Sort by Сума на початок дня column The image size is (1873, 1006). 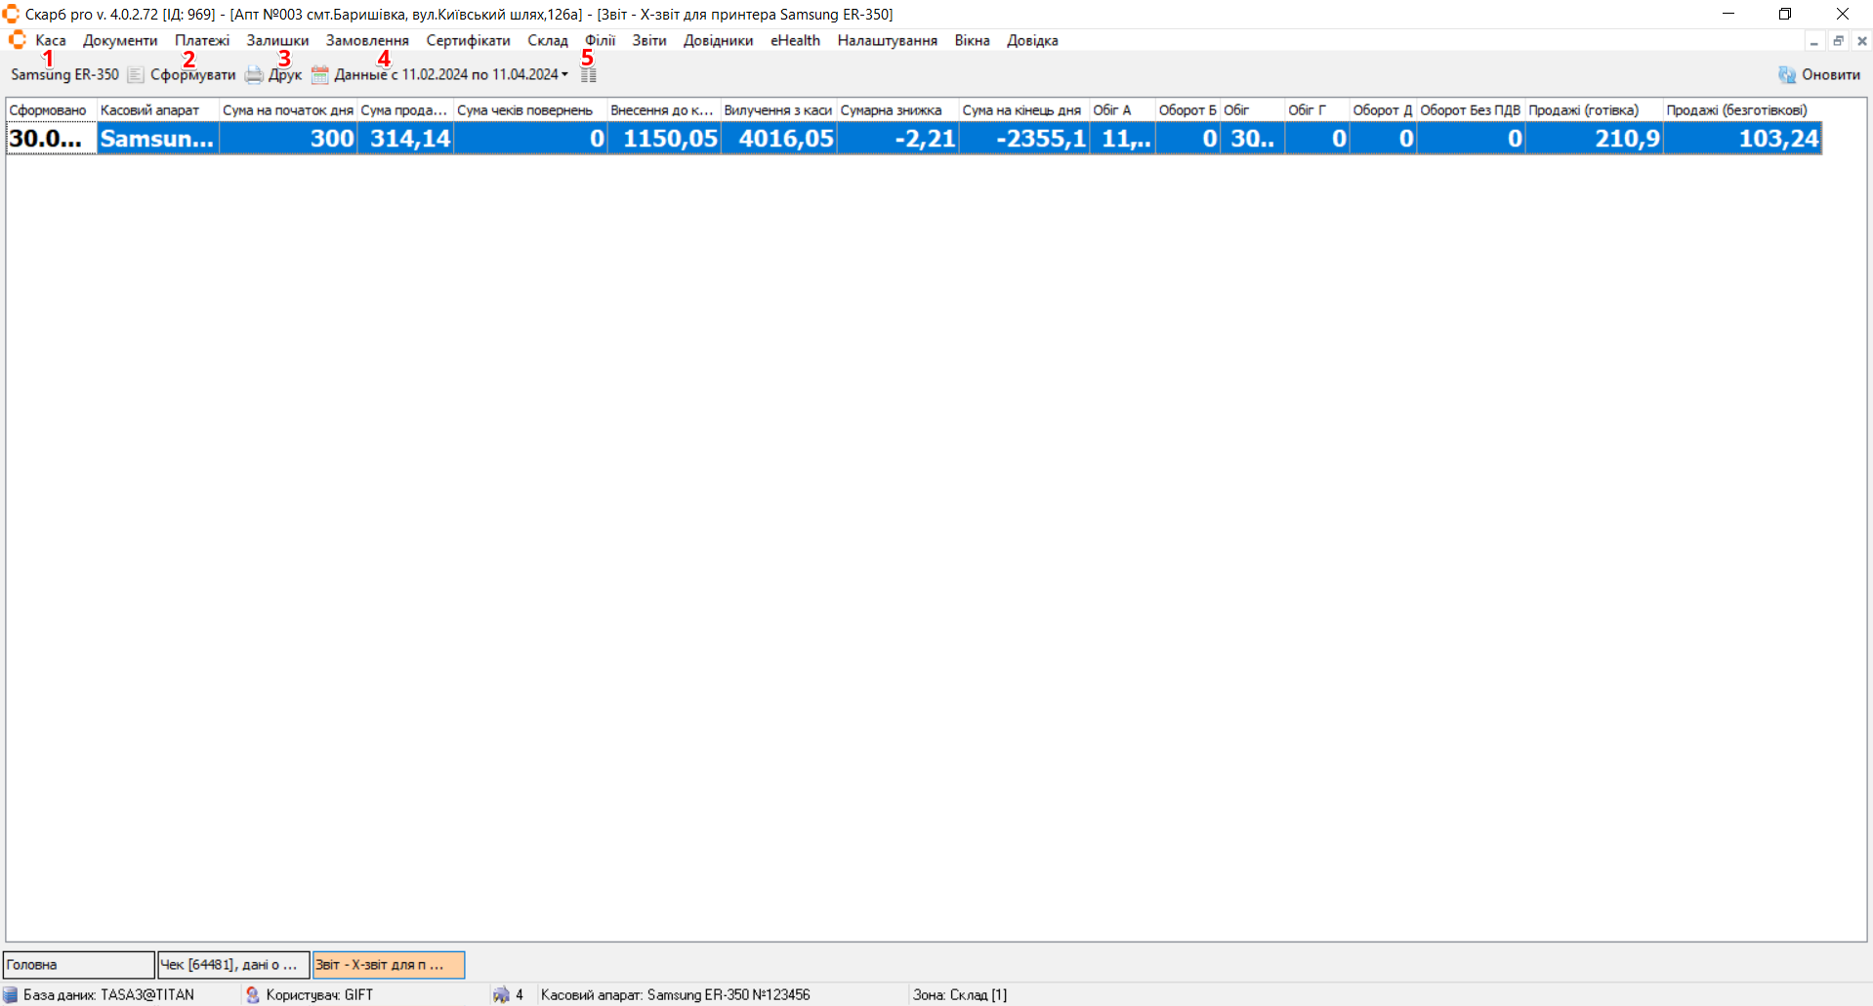(x=287, y=110)
